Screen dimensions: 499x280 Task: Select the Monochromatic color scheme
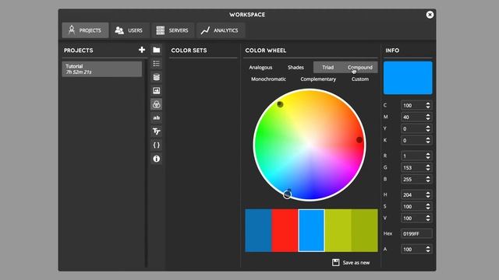(x=268, y=79)
